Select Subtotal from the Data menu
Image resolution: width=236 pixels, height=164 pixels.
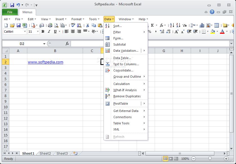[x=126, y=44]
